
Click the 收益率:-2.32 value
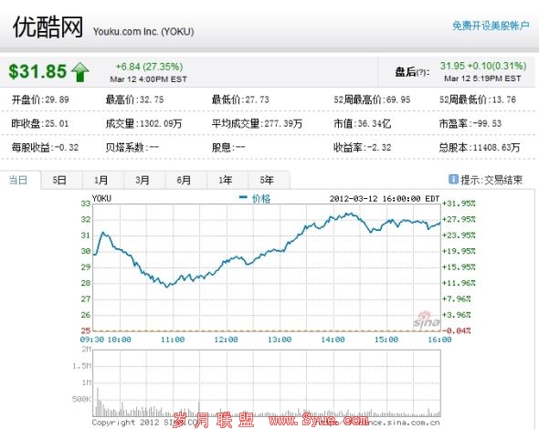coord(363,148)
